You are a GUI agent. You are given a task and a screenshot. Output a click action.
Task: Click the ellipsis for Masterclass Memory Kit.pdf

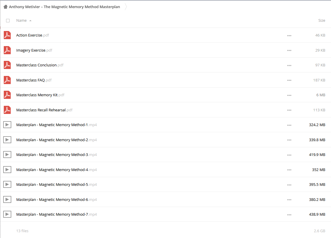289,95
